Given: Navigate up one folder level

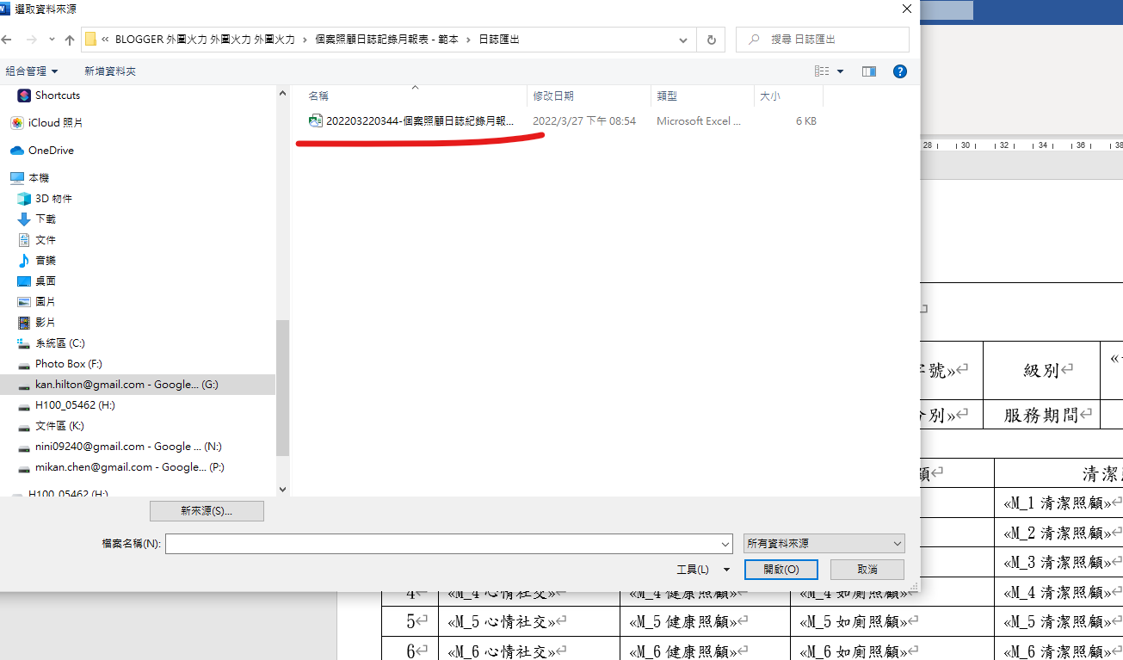Looking at the screenshot, I should point(70,40).
